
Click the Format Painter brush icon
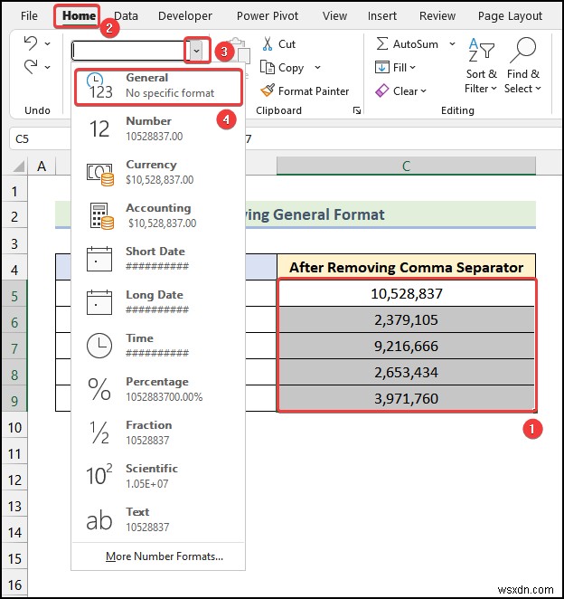coord(268,90)
